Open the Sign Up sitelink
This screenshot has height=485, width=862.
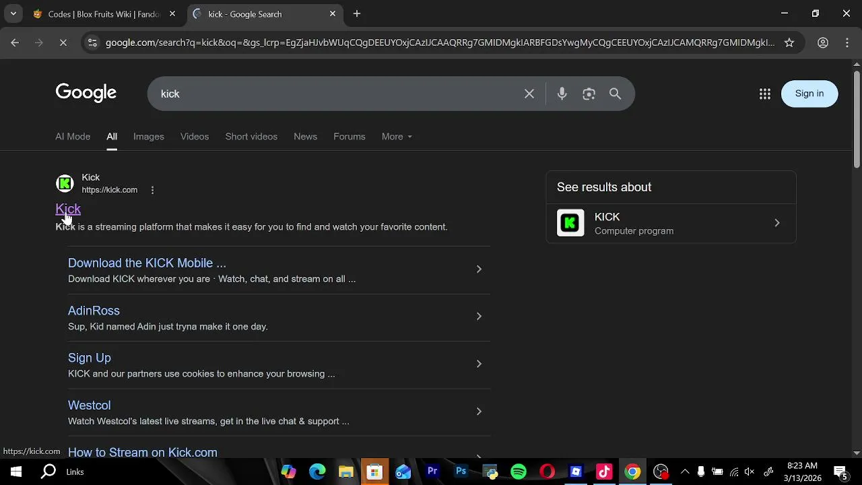tap(90, 358)
